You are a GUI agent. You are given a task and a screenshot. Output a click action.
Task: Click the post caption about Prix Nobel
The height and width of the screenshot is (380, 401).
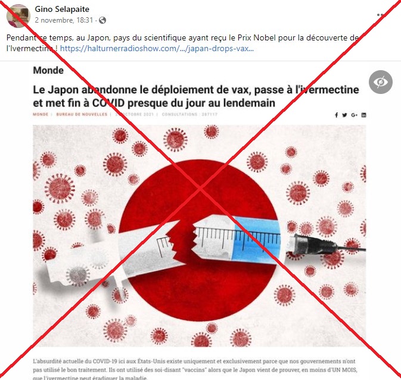[183, 43]
